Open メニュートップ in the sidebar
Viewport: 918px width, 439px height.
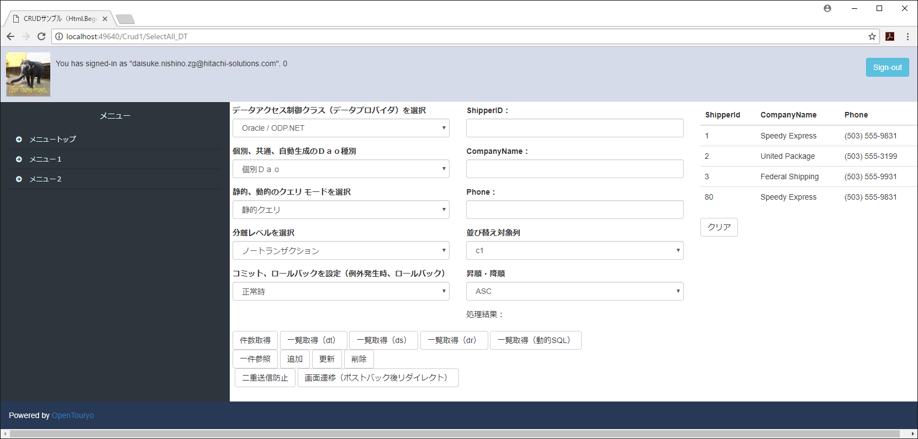pos(52,139)
